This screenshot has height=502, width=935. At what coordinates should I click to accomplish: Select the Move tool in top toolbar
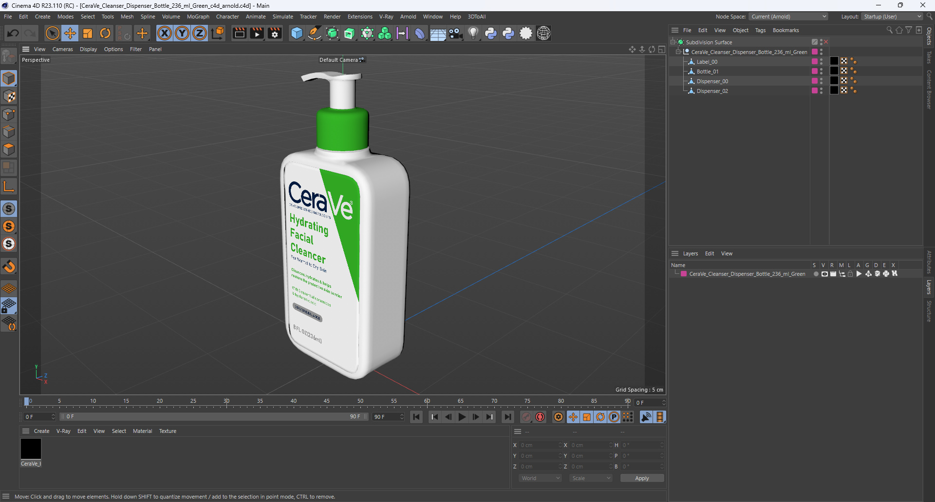coord(70,33)
